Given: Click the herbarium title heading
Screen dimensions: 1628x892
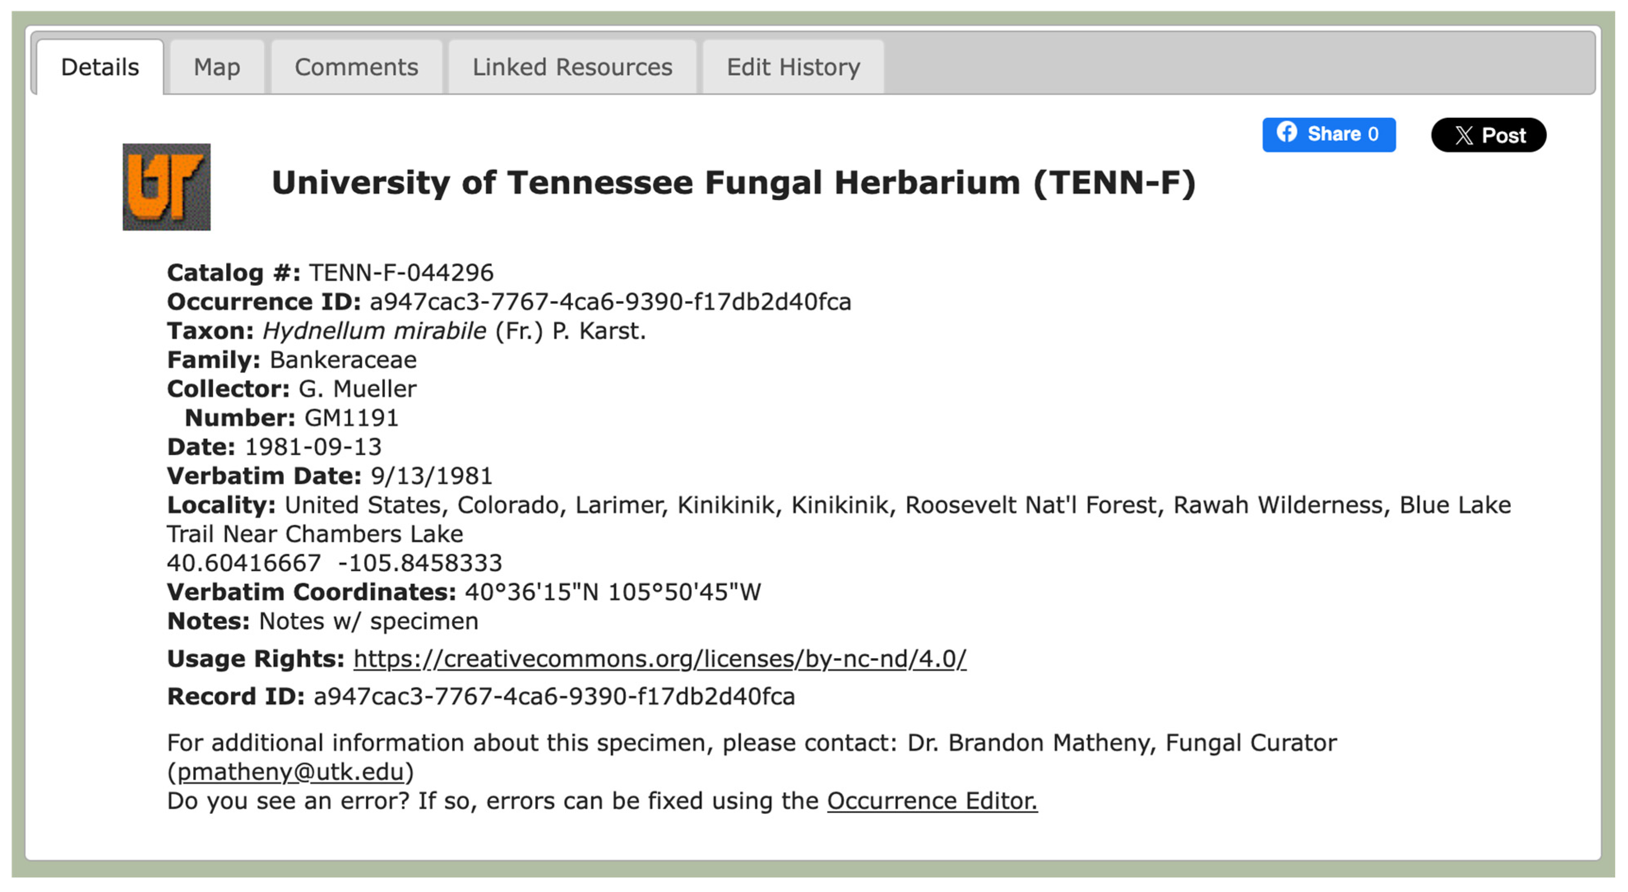Looking at the screenshot, I should pos(733,182).
